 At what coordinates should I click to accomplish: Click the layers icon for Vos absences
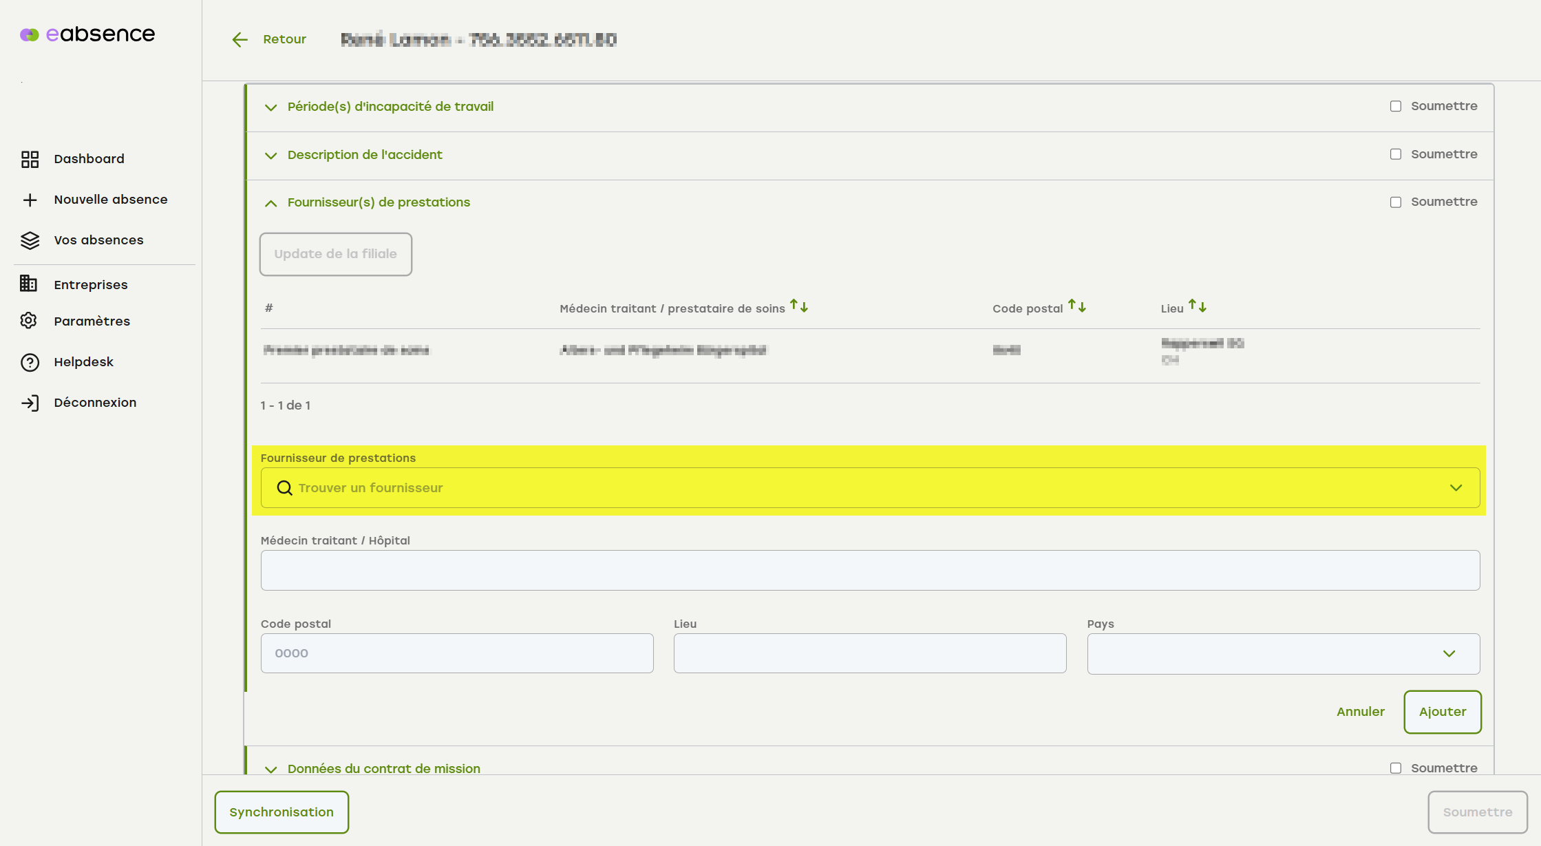(30, 240)
